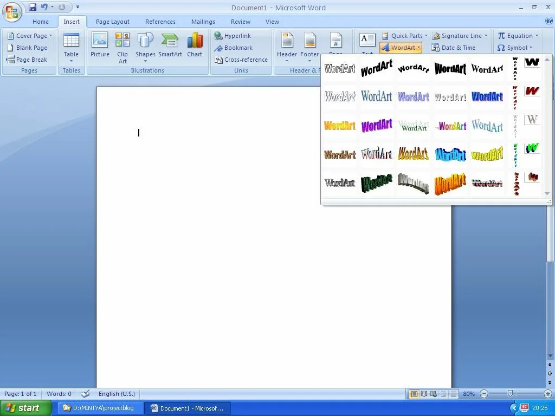
Task: Open the Quick Parts menu
Action: [x=404, y=36]
